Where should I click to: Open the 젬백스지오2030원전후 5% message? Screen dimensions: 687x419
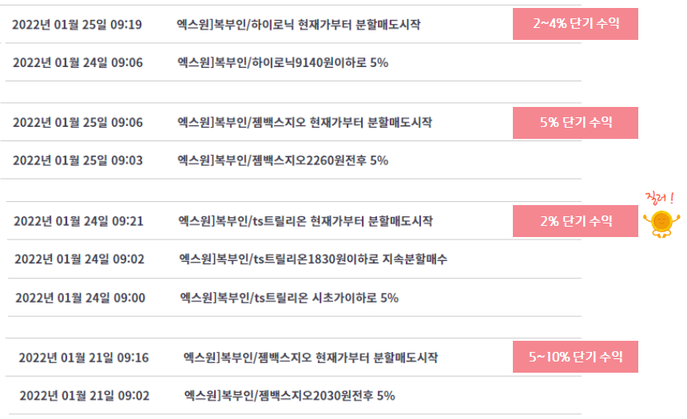(289, 396)
